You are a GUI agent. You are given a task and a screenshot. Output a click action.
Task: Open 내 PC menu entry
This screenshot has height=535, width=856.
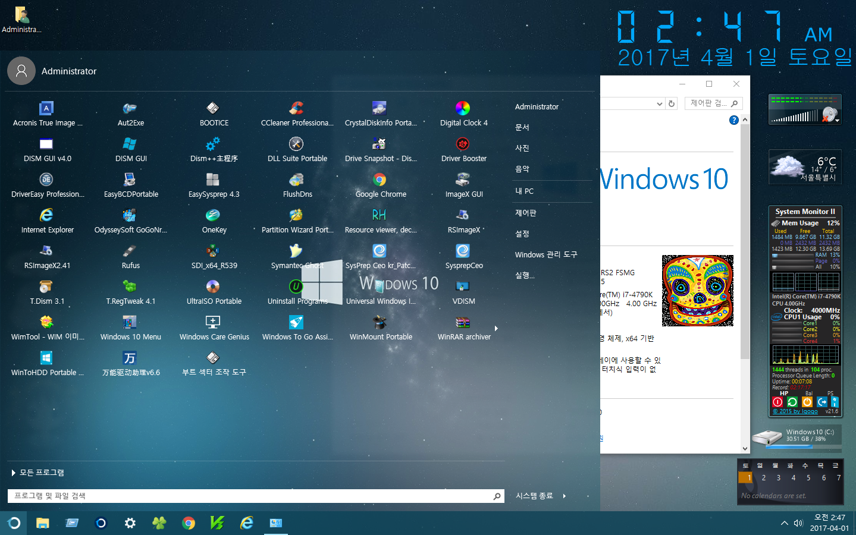point(525,191)
